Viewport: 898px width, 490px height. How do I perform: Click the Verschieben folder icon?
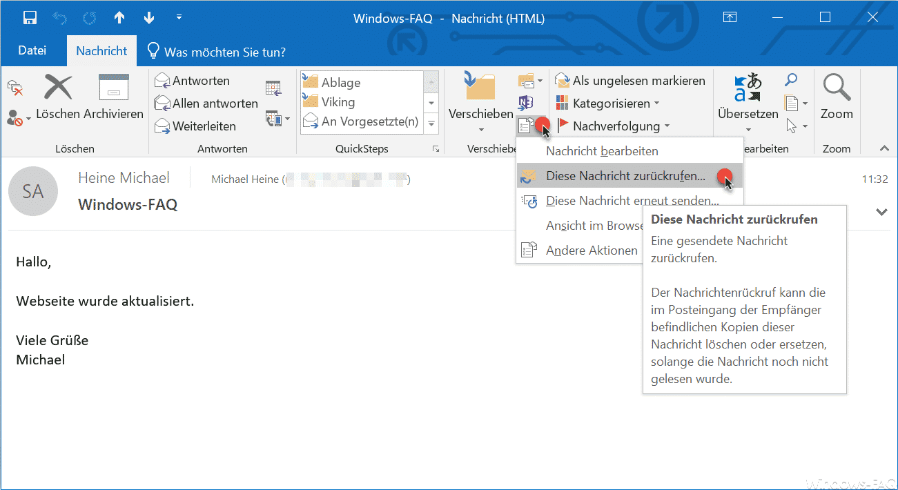point(480,87)
